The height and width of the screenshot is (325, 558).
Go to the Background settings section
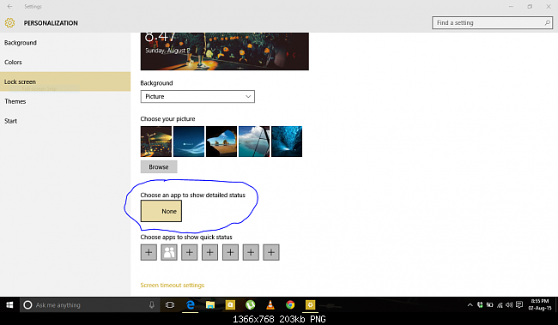tap(21, 43)
